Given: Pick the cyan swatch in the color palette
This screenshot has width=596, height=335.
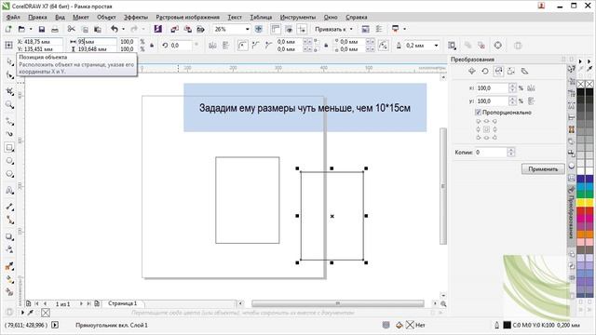Looking at the screenshot, I should click(581, 186).
